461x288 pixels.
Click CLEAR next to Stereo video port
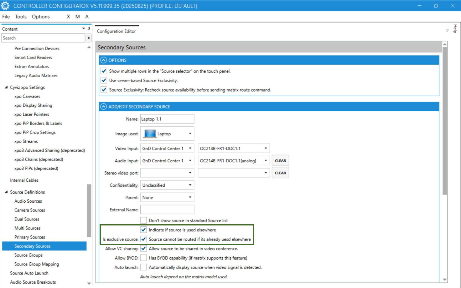coord(280,173)
